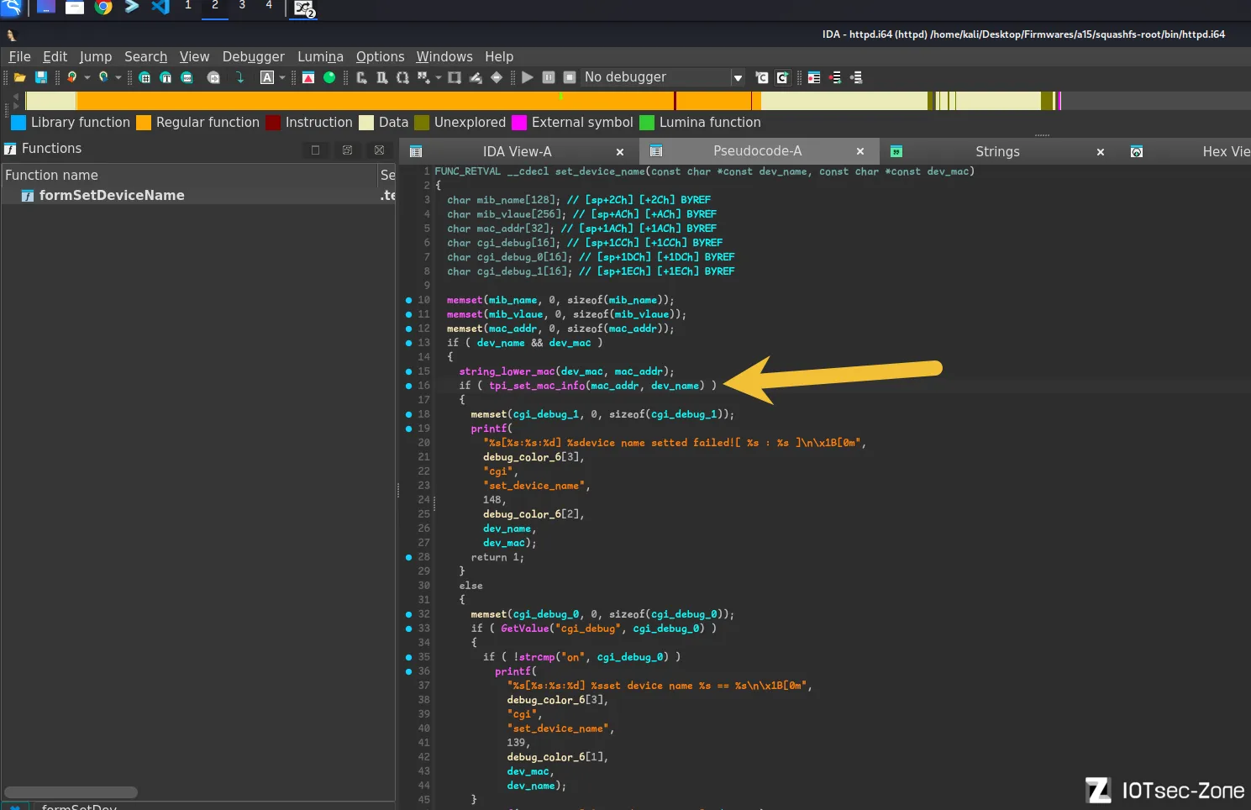Click the Function name column header
This screenshot has width=1251, height=810.
[190, 175]
